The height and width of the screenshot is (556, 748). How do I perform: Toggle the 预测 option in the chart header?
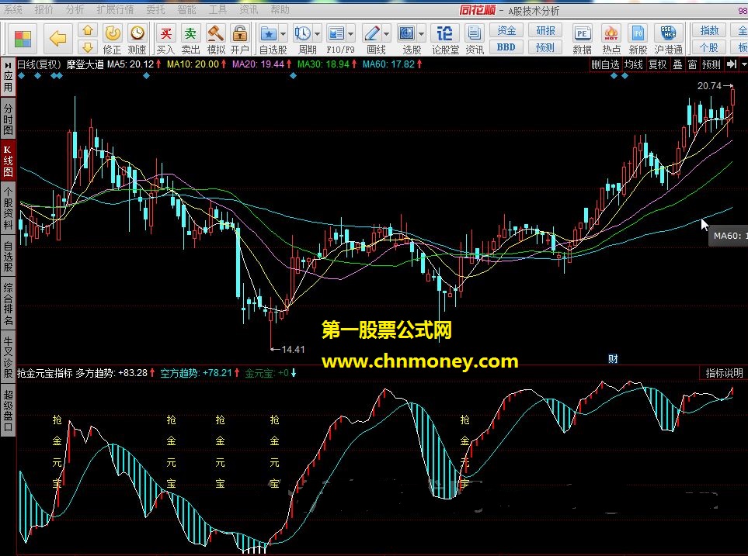click(x=711, y=64)
